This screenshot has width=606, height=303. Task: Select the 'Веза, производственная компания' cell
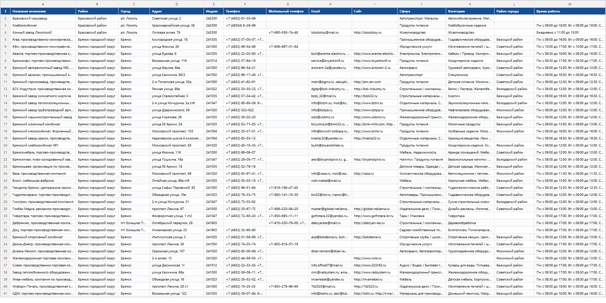click(43, 174)
